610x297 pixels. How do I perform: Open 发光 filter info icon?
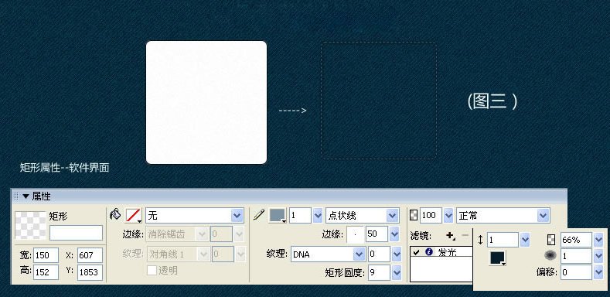(429, 252)
